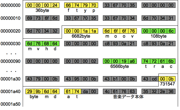This screenshot has height=110, width=180.
Task: Click the yellow hex cell 9b
Action: click(x=38, y=92)
